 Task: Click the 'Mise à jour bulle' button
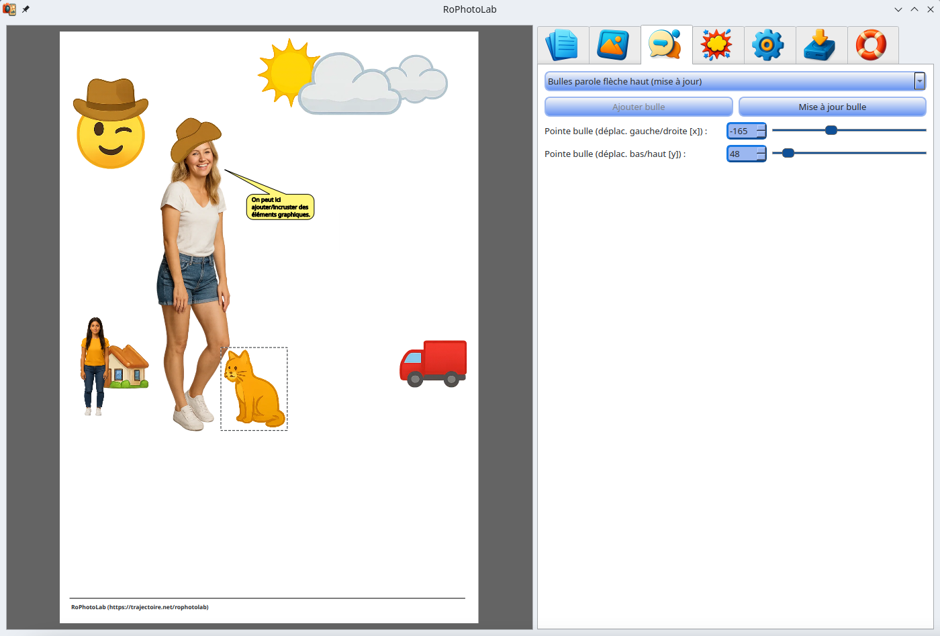tap(832, 107)
